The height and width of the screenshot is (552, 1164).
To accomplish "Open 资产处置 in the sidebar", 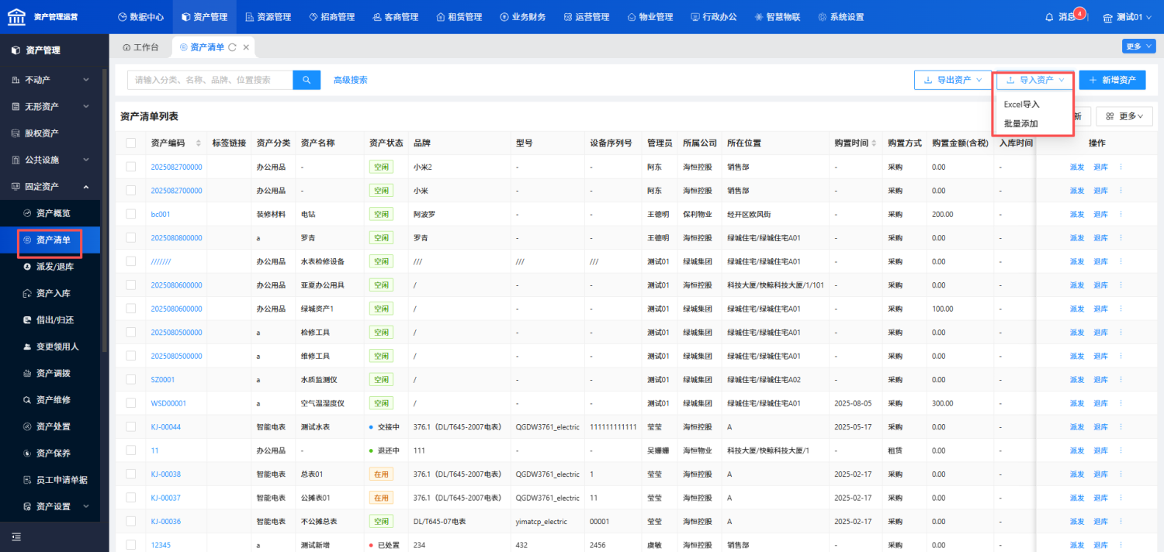I will [50, 426].
